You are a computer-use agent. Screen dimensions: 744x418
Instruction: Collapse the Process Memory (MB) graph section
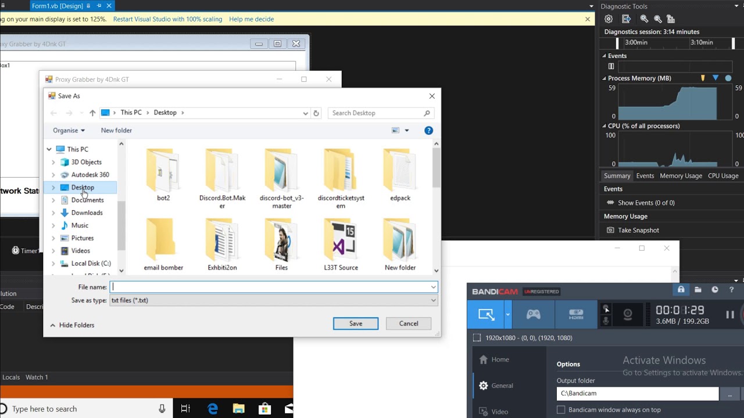click(x=604, y=78)
